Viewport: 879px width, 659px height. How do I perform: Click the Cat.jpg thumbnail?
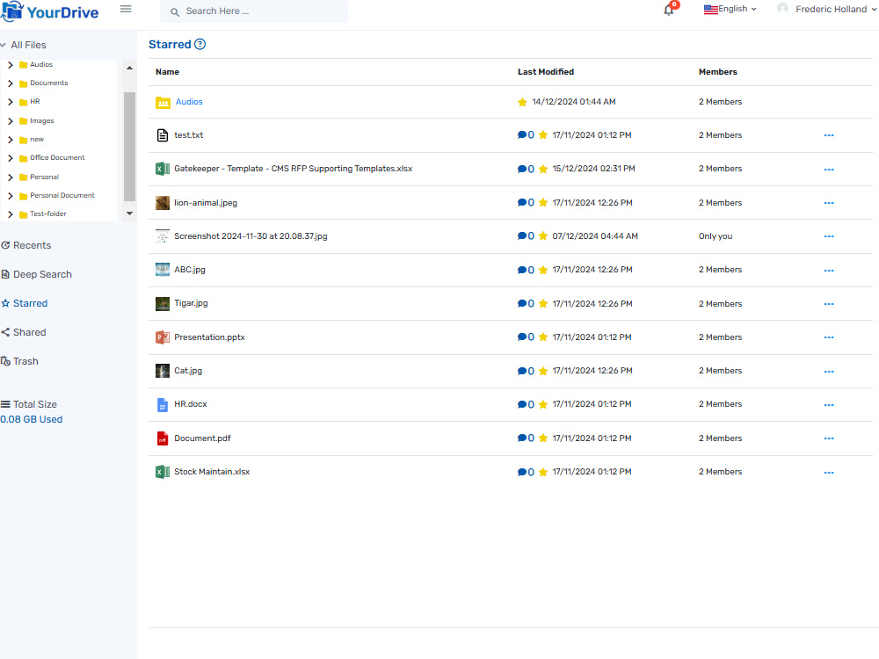coord(163,371)
